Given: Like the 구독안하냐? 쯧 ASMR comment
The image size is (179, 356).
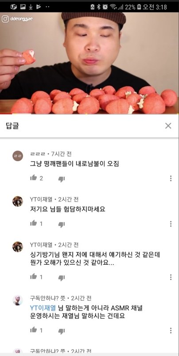Looking at the screenshot, I should pos(33,330).
